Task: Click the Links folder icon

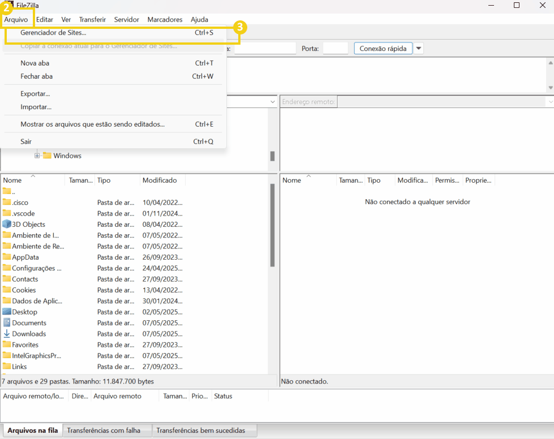Action: [x=7, y=366]
